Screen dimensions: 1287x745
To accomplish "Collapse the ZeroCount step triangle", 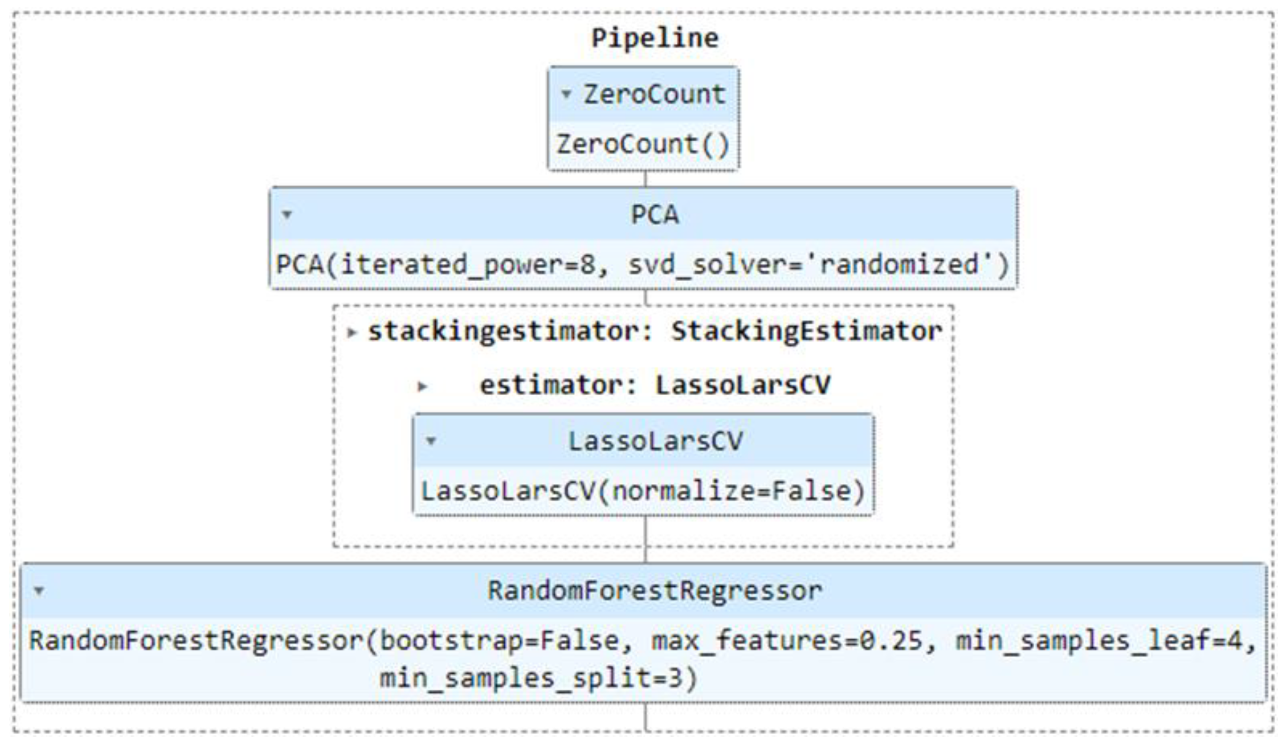I will coord(565,94).
